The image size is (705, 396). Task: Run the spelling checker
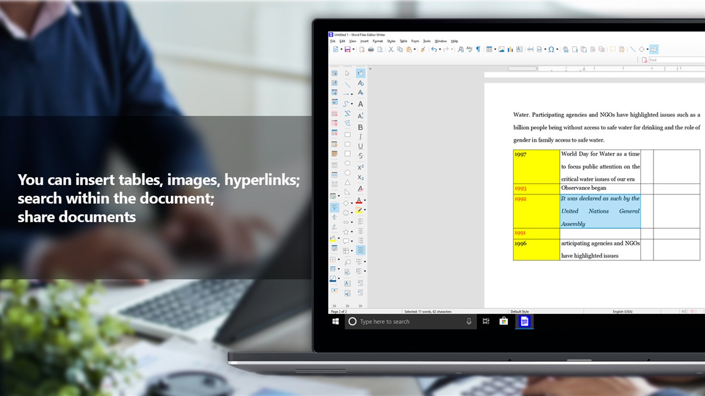pos(469,49)
